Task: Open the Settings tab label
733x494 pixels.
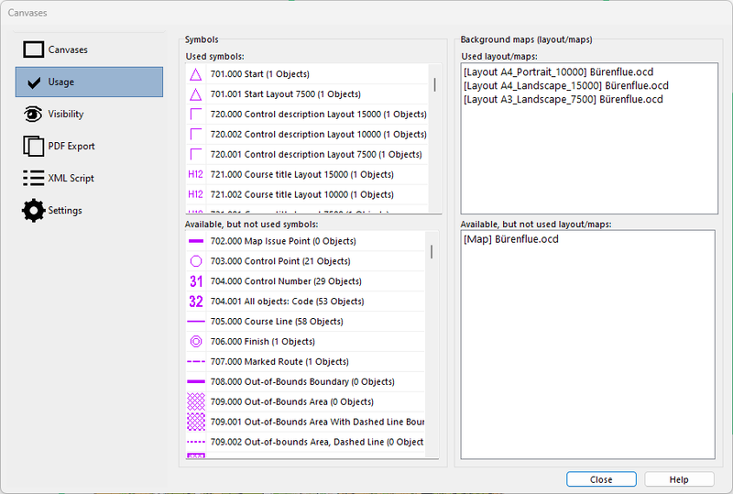Action: [65, 211]
